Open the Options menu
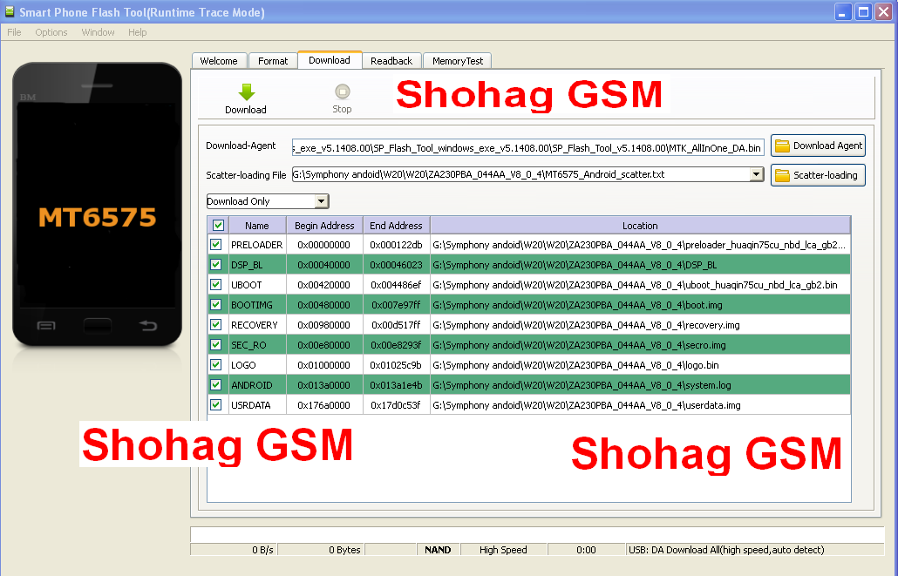Screen dimensions: 898x576 point(51,32)
